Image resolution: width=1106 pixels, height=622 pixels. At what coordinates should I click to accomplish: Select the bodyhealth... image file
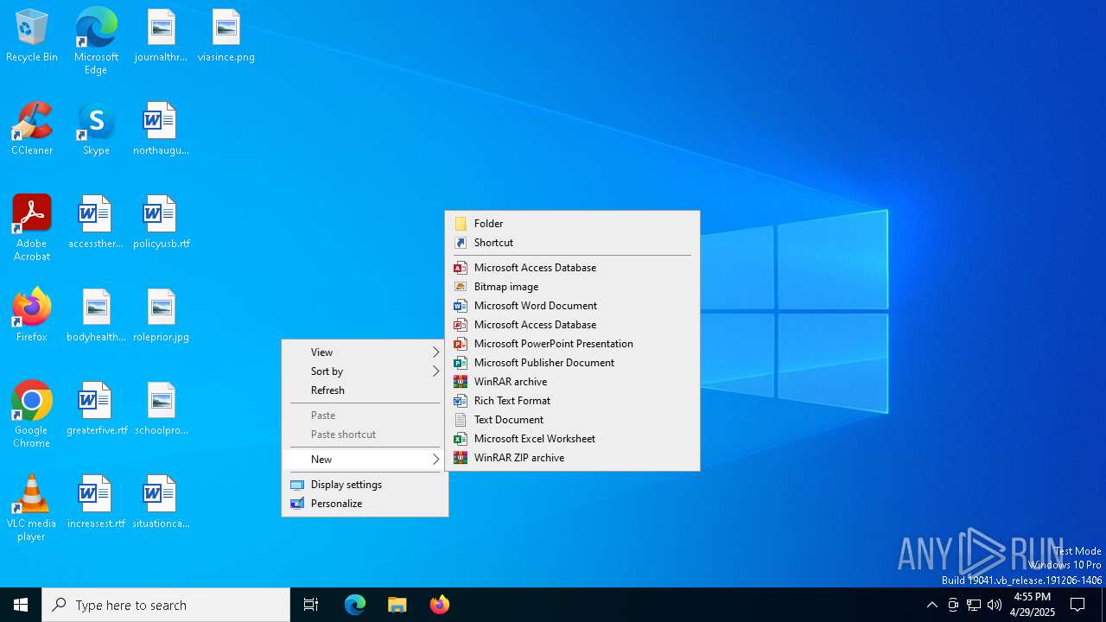click(x=96, y=316)
